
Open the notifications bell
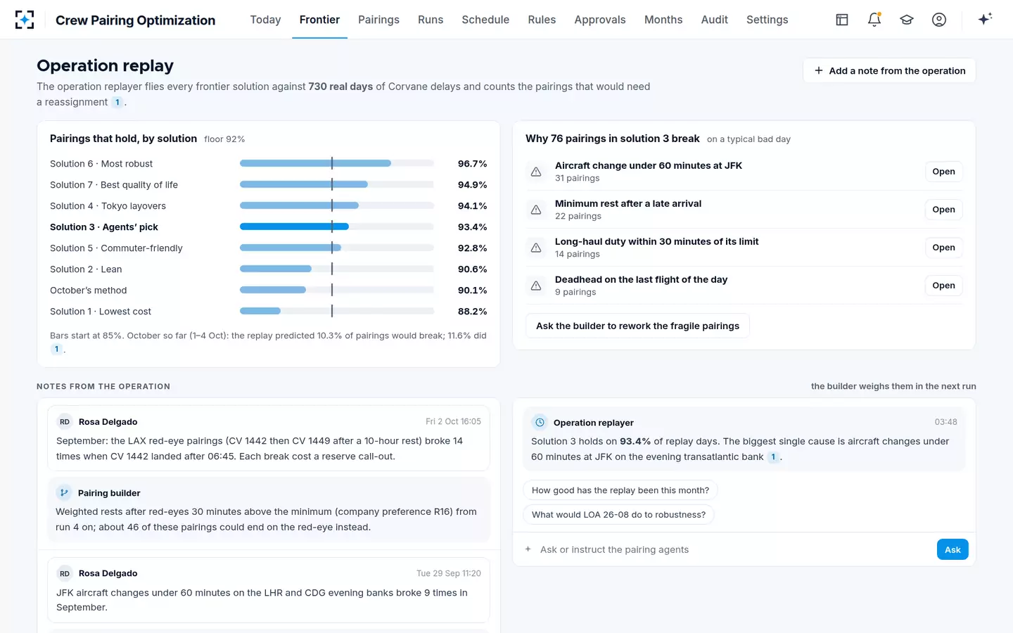tap(874, 20)
